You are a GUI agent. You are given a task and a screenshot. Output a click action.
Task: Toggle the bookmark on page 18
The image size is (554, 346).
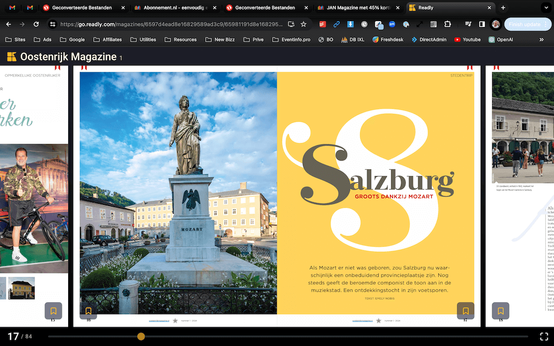tap(500, 311)
